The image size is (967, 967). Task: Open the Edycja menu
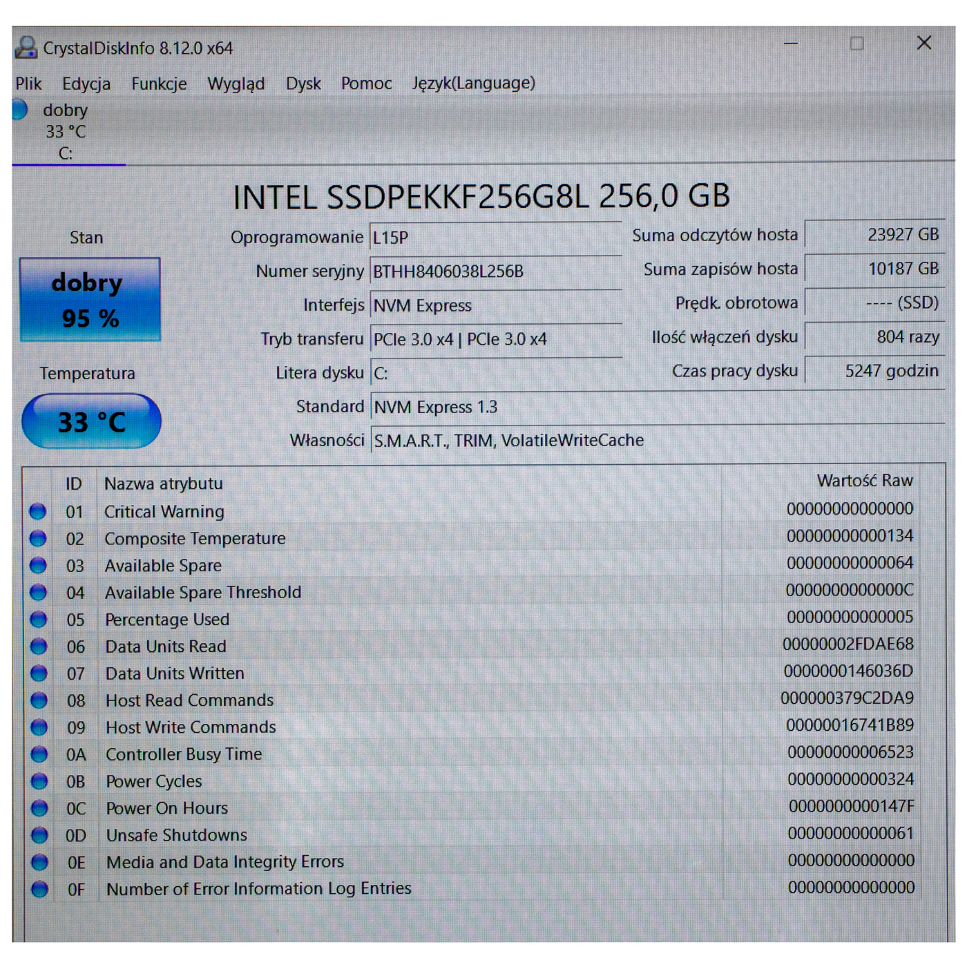point(86,84)
